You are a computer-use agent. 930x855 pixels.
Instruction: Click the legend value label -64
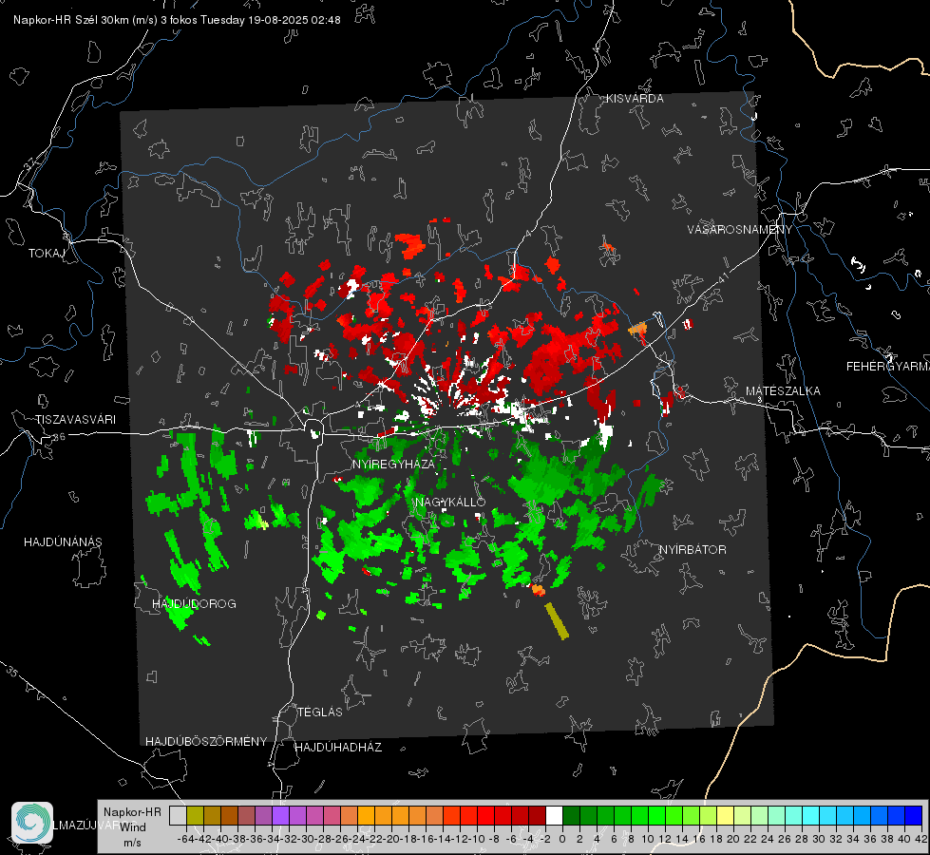[x=185, y=839]
